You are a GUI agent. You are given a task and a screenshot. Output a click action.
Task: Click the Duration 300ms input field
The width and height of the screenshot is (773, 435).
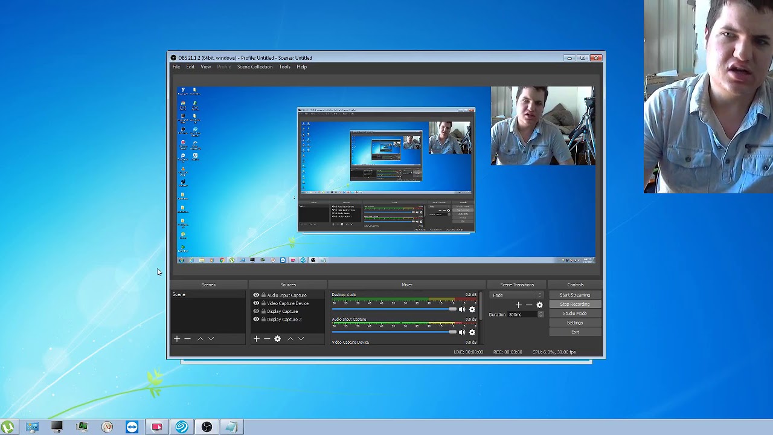(522, 314)
